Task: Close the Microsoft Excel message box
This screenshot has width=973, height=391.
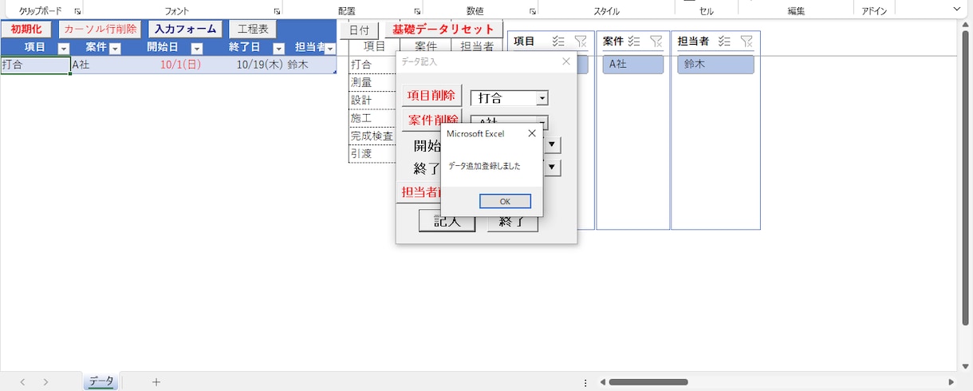Action: click(x=532, y=133)
